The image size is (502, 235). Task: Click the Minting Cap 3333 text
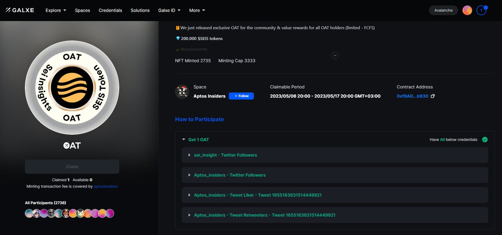click(x=237, y=61)
